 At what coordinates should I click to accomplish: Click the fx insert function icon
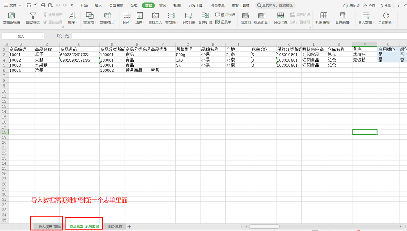67,36
